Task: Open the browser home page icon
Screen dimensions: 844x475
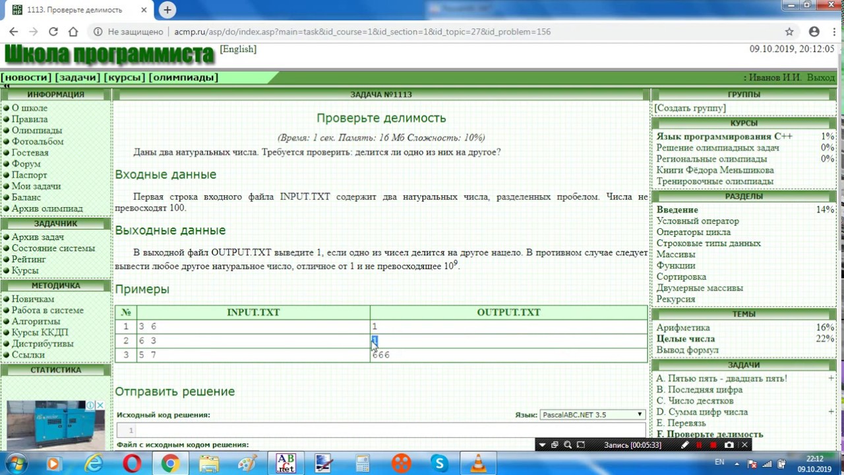Action: pyautogui.click(x=73, y=32)
